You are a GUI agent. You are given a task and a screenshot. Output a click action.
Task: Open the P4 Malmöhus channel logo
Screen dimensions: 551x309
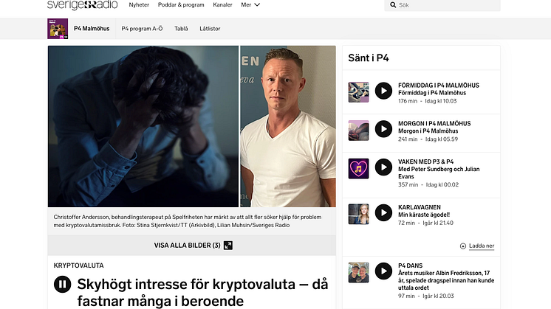[58, 29]
